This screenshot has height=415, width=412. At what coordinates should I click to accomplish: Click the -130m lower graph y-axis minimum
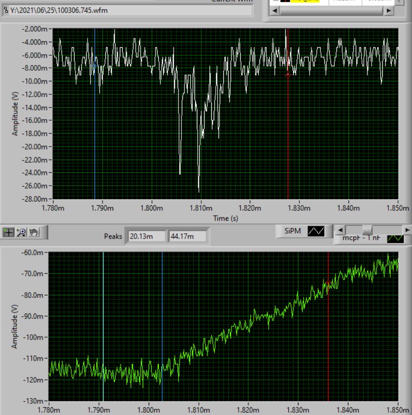click(32, 401)
